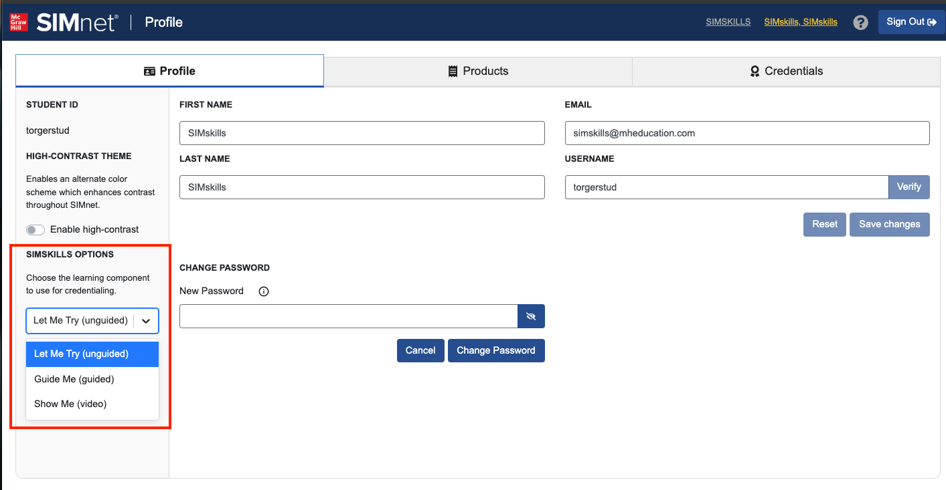The height and width of the screenshot is (490, 946).
Task: Click the New Password info icon
Action: click(264, 291)
